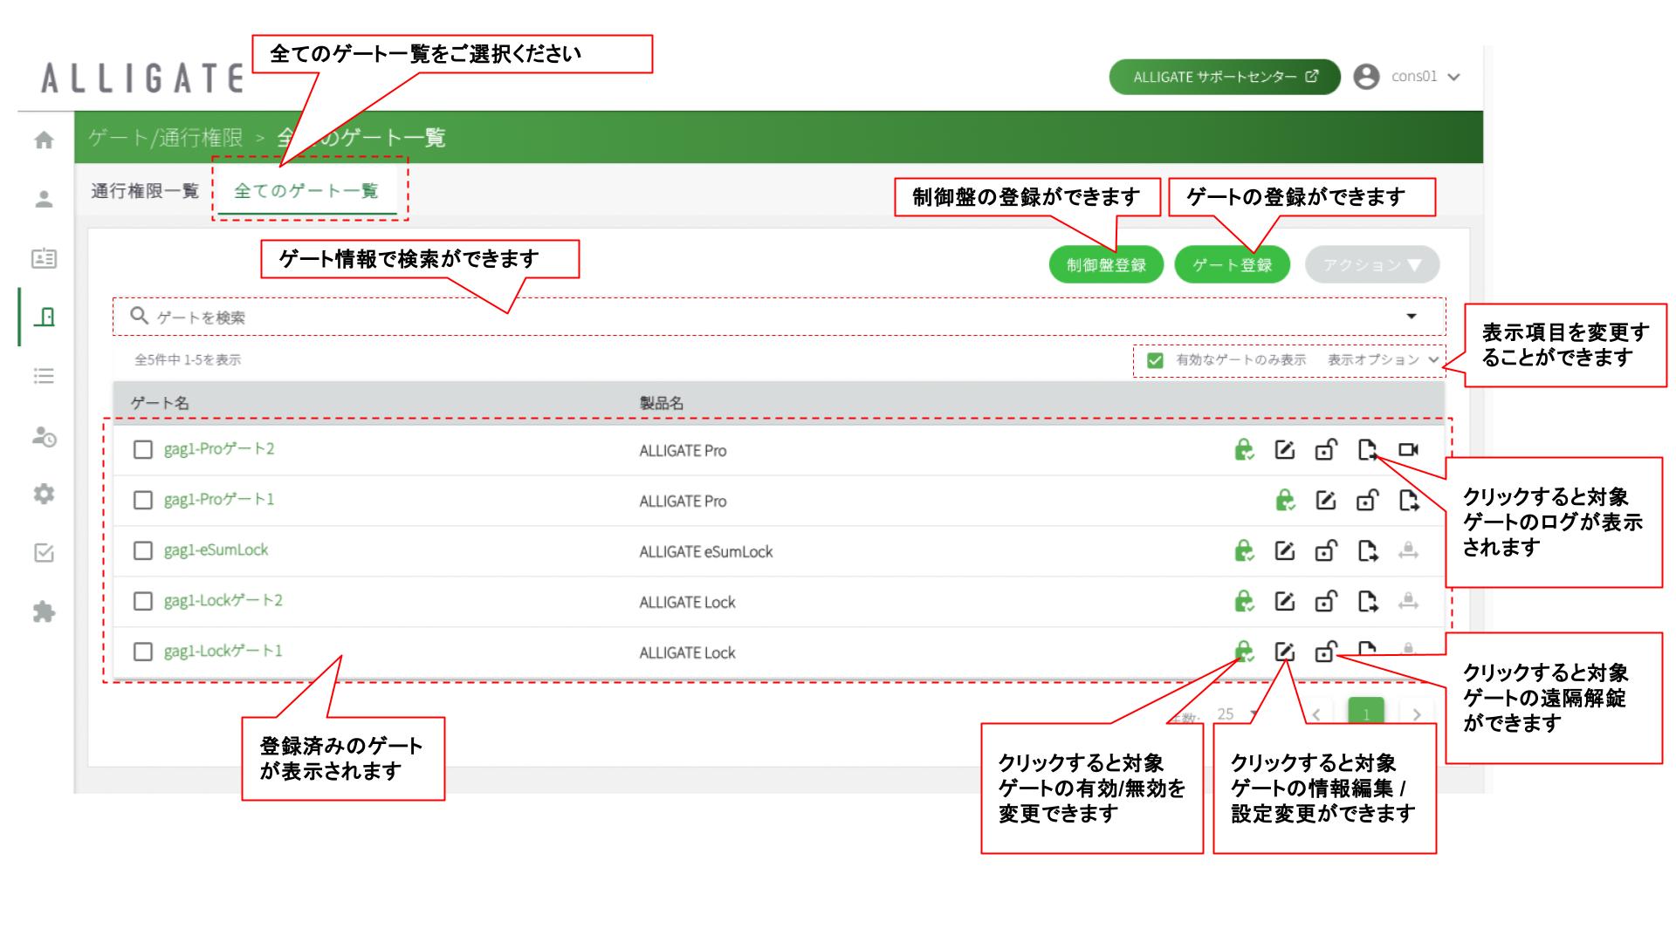Viewport: 1676px width, 942px height.
Task: Remote unlock gag1-Proゲート2 via open padlock
Action: [x=1326, y=450]
